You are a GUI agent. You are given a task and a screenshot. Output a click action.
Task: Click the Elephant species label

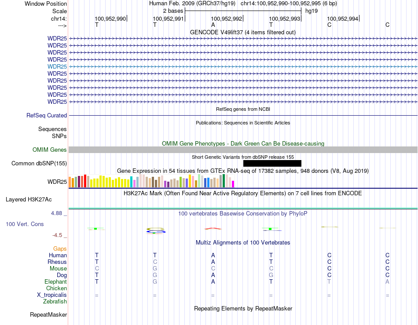pos(55,281)
